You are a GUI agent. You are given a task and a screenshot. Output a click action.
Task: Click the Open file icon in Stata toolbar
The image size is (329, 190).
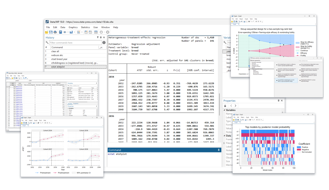[x=46, y=32]
